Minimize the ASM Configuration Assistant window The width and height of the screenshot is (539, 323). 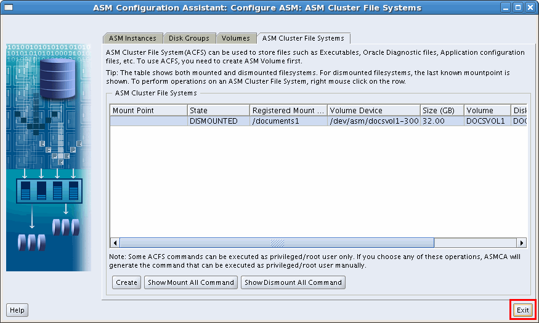point(506,7)
